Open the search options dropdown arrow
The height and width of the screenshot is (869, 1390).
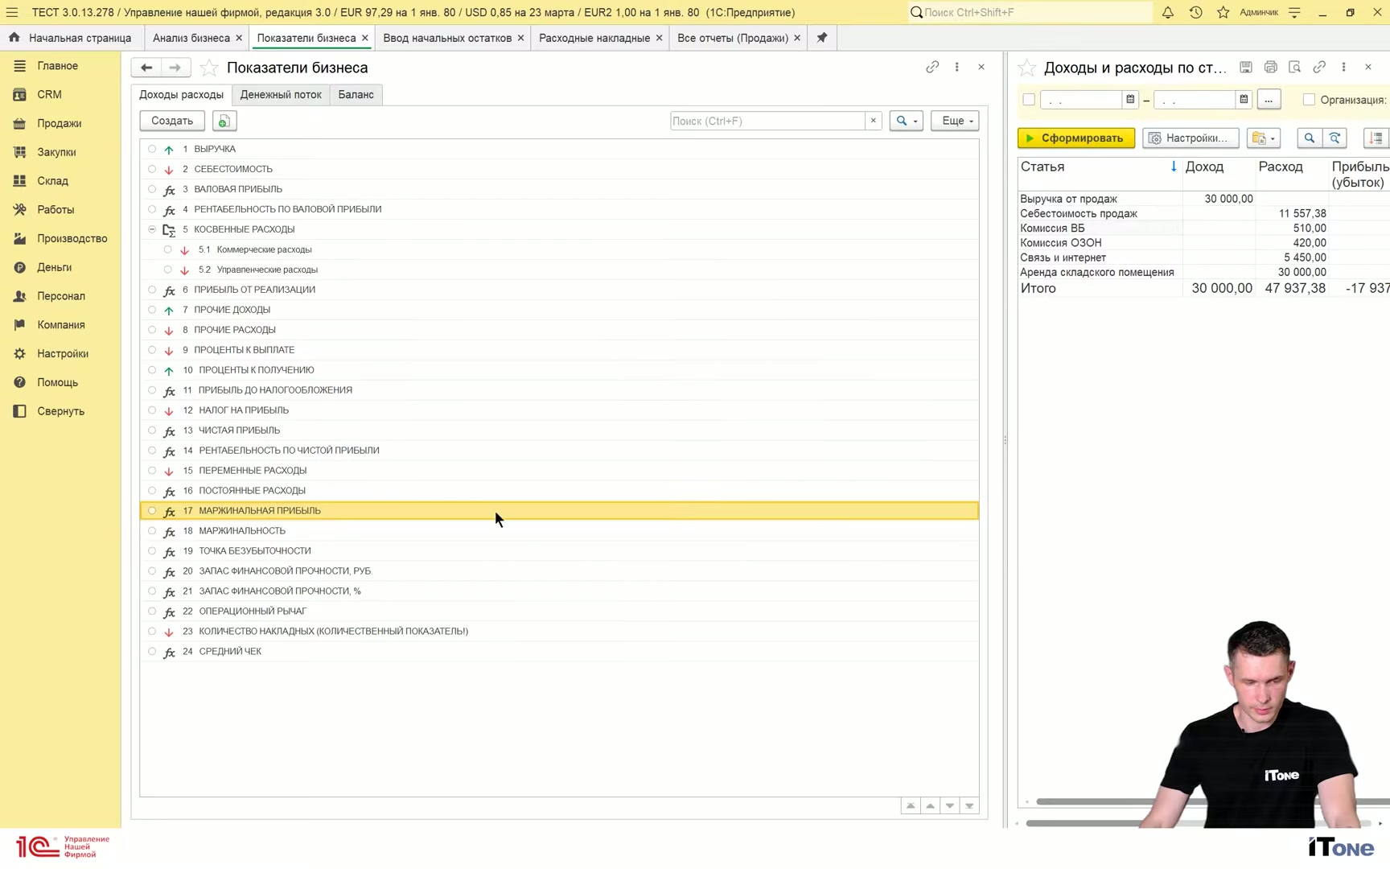click(907, 121)
